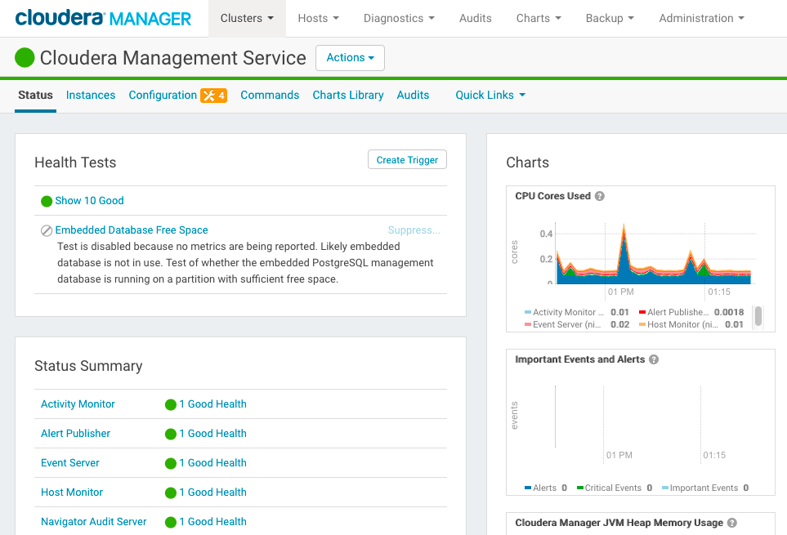The image size is (787, 535).
Task: Select the Status tab
Action: (35, 95)
